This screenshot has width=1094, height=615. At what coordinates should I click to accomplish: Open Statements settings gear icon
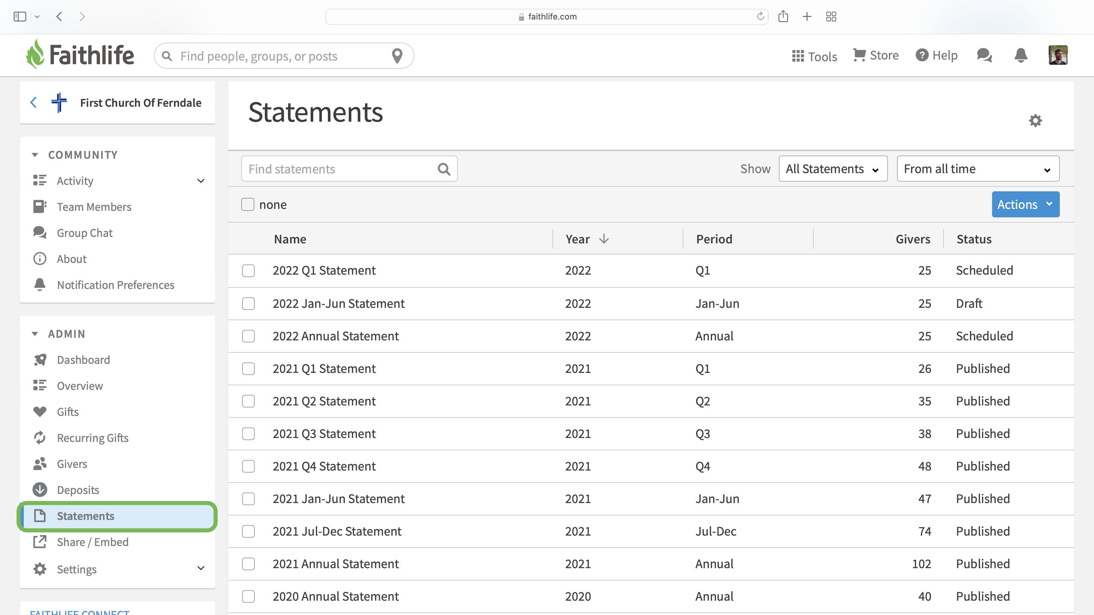point(1035,120)
